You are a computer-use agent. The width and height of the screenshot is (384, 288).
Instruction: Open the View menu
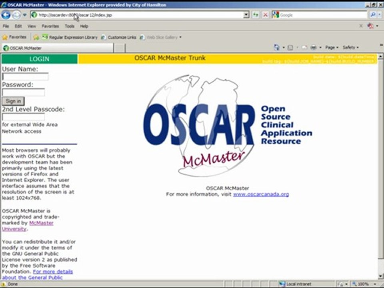(x=32, y=26)
